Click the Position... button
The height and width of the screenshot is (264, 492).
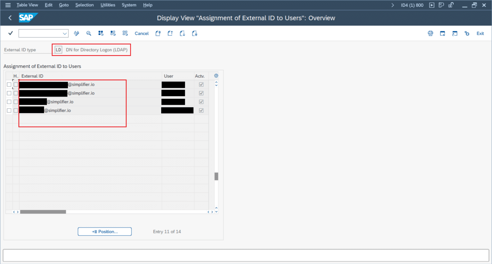click(105, 231)
